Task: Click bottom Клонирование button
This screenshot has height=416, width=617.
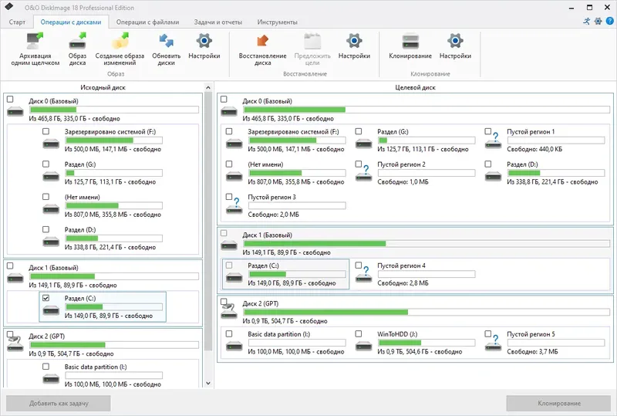Action: pyautogui.click(x=558, y=404)
